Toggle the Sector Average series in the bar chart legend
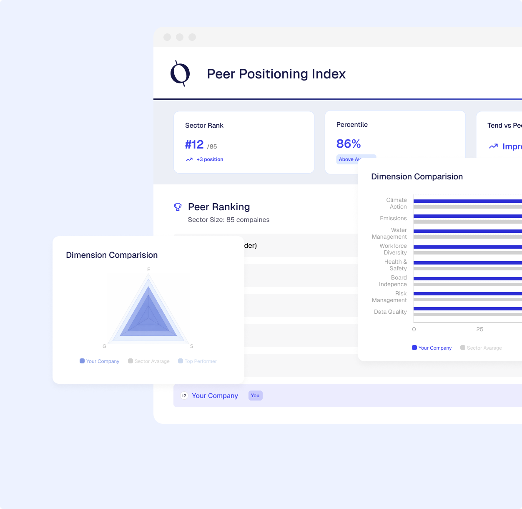Viewport: 522px width, 509px height. click(462, 348)
